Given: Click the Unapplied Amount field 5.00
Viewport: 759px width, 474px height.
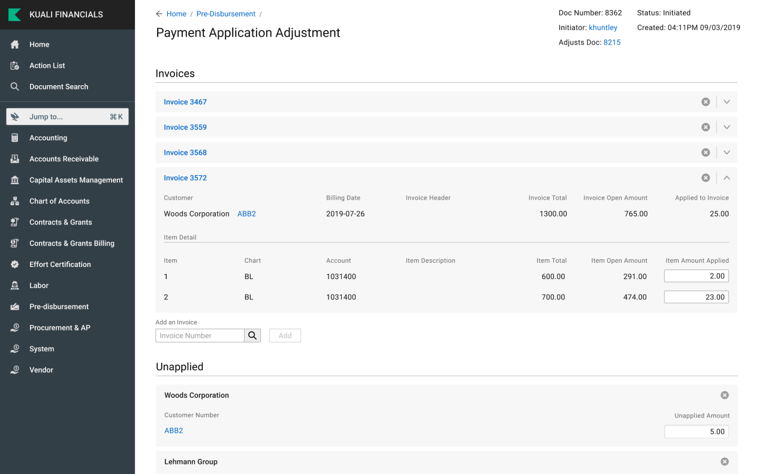Looking at the screenshot, I should click(x=697, y=431).
